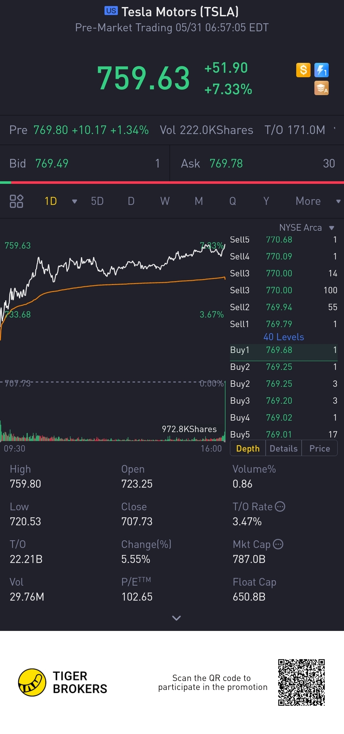Viewport: 344px width, 734px height.
Task: Tap the Close 707.73 value
Action: (x=137, y=521)
